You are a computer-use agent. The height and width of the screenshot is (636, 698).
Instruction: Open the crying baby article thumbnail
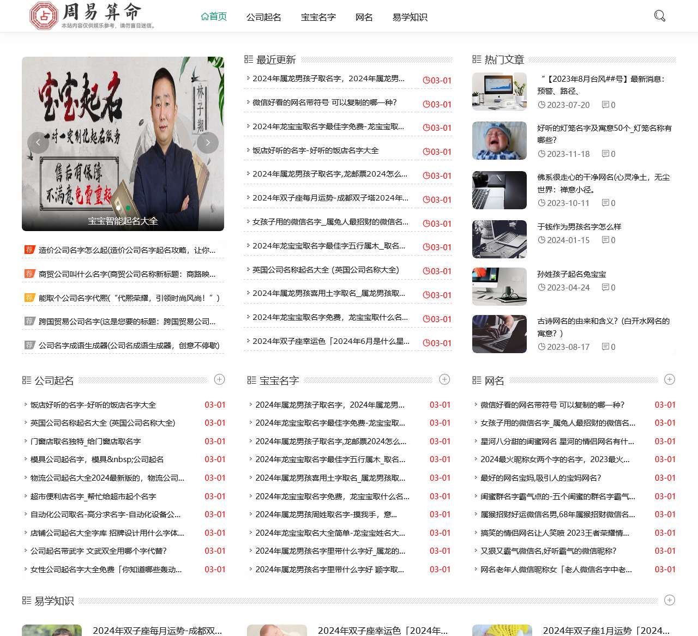(499, 141)
